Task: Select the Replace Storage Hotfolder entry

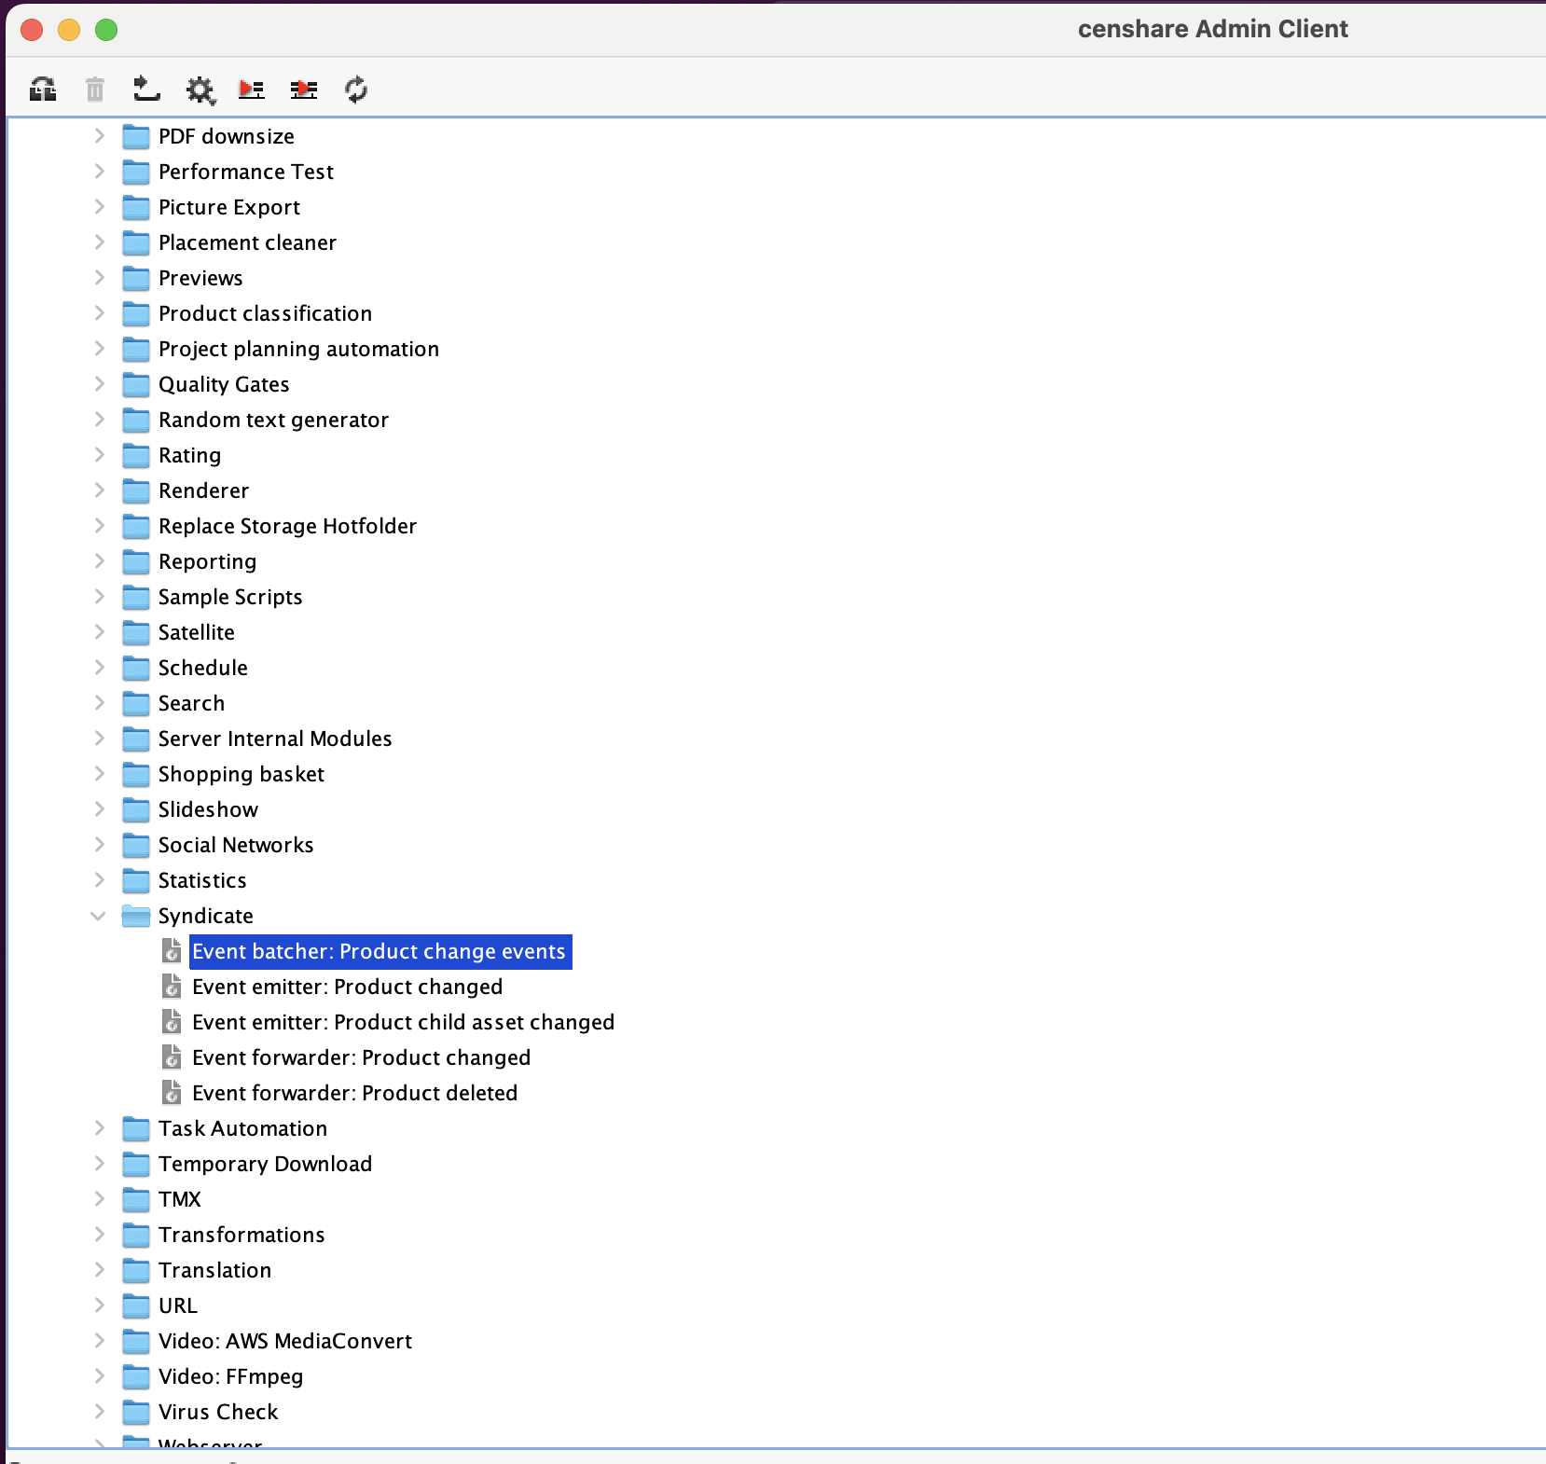Action: 287,526
